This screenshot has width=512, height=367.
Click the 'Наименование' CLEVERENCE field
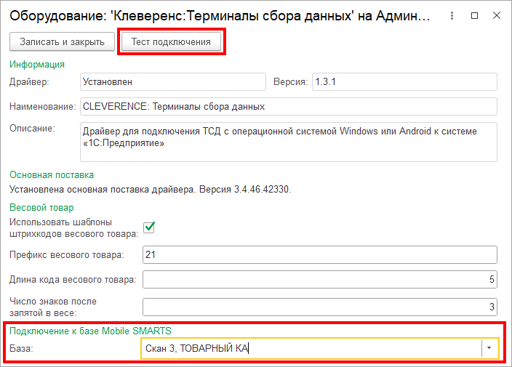pos(289,107)
